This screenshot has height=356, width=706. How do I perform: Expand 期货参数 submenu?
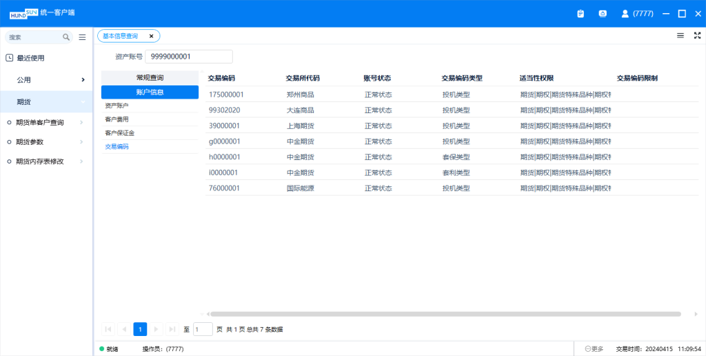point(81,142)
